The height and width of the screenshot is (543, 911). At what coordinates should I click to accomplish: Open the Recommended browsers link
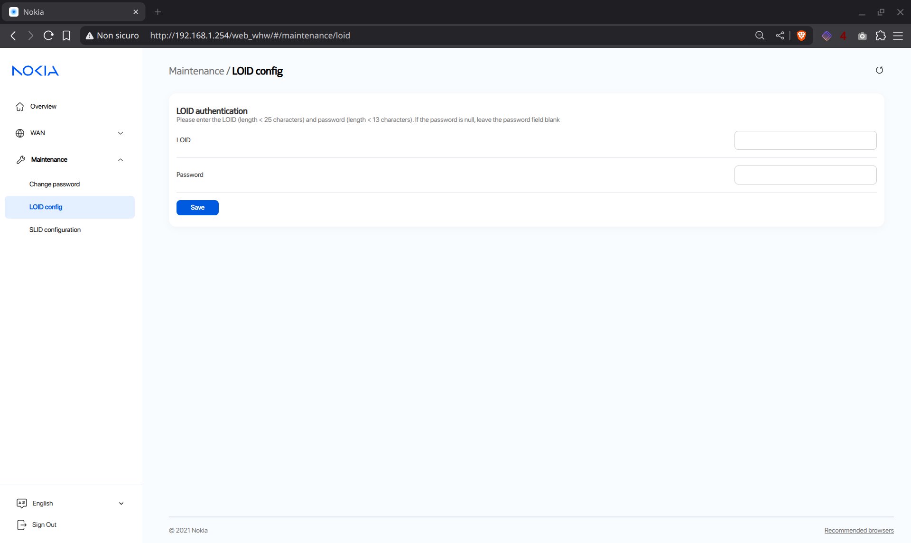[x=859, y=530]
